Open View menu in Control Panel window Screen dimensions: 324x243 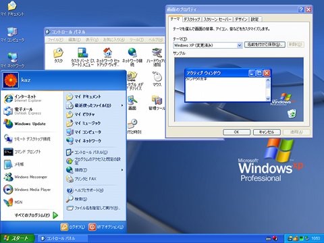click(92, 40)
